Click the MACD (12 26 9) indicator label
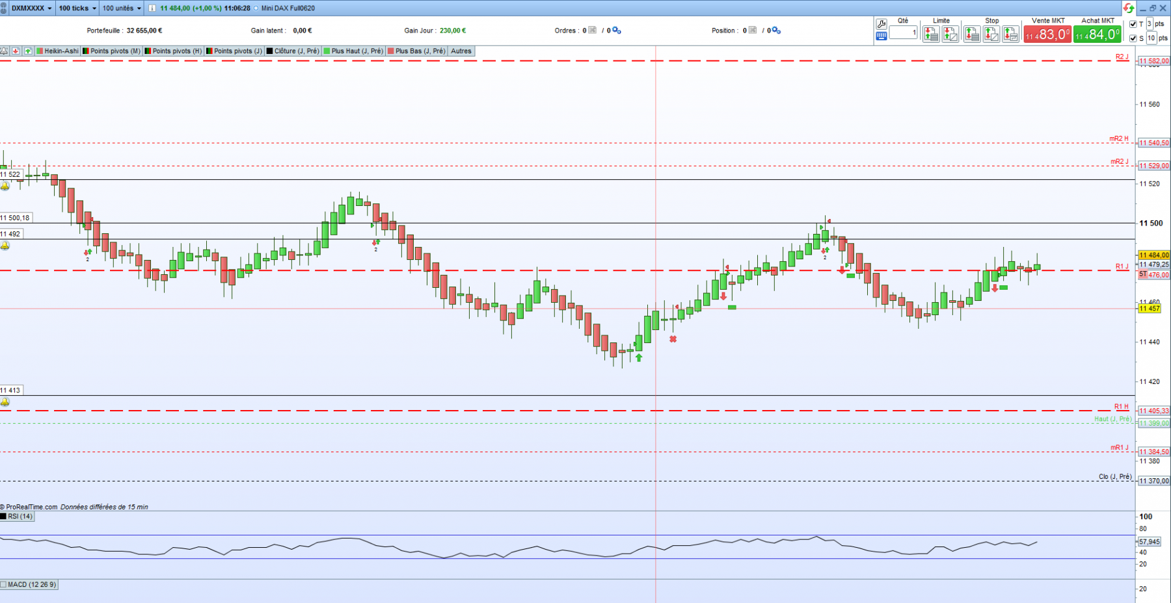 pos(29,585)
